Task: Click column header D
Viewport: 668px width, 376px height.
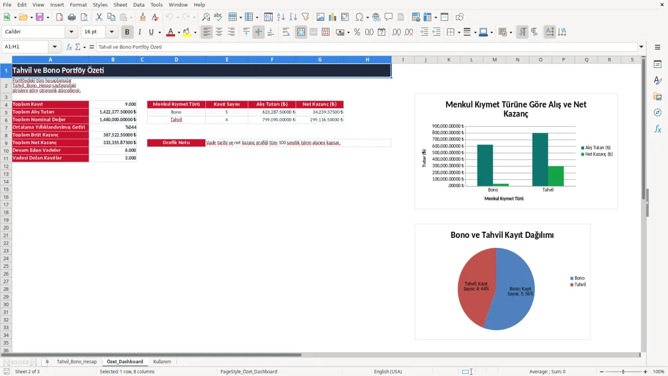Action: (x=176, y=60)
